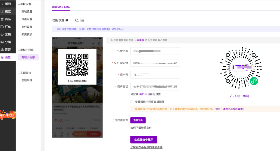The height and width of the screenshot is (151, 280).
Task: Click the 返回 back arrow
Action: coord(2,4)
